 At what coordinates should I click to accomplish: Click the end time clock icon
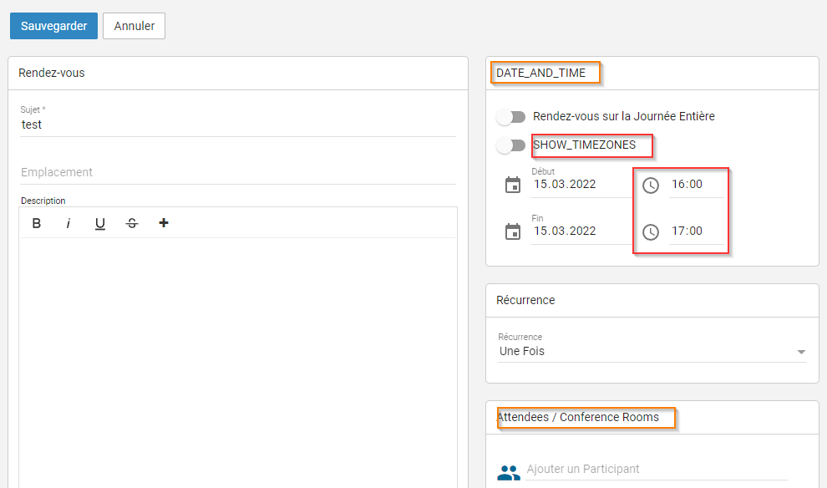click(x=651, y=231)
